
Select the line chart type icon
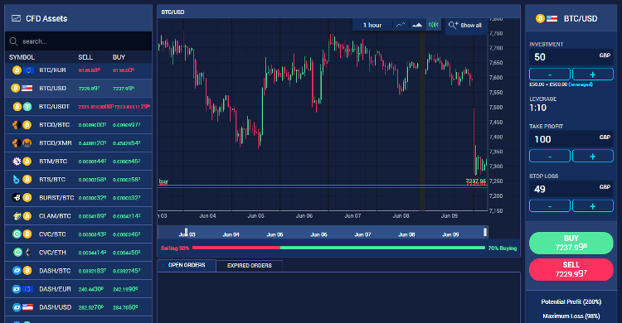(x=401, y=25)
